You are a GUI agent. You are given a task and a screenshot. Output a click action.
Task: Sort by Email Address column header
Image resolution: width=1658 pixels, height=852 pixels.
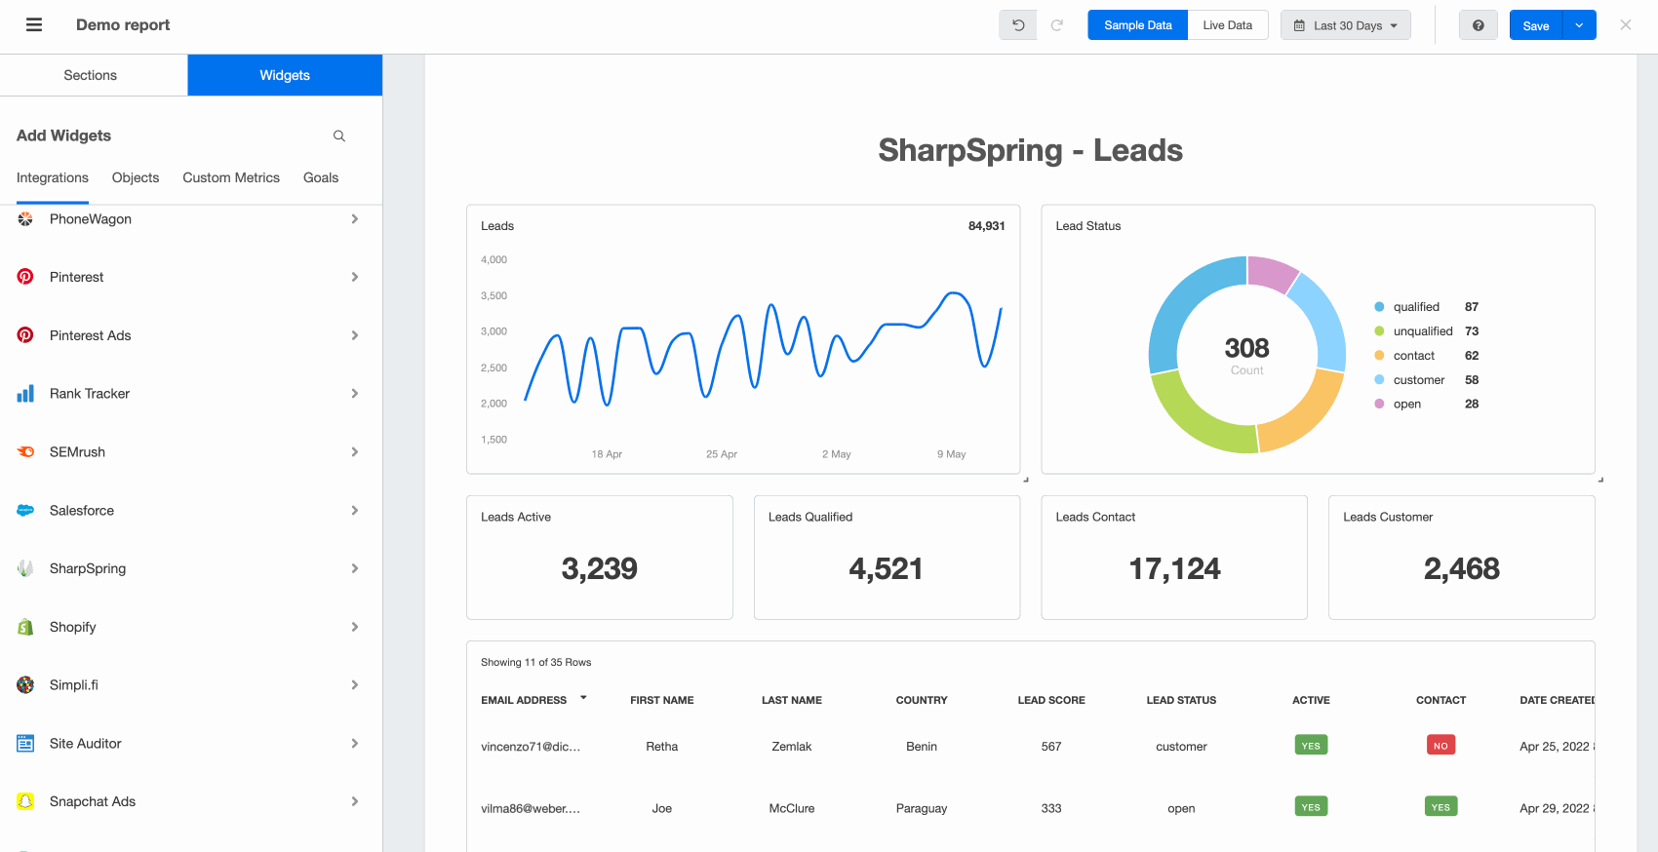pos(524,700)
